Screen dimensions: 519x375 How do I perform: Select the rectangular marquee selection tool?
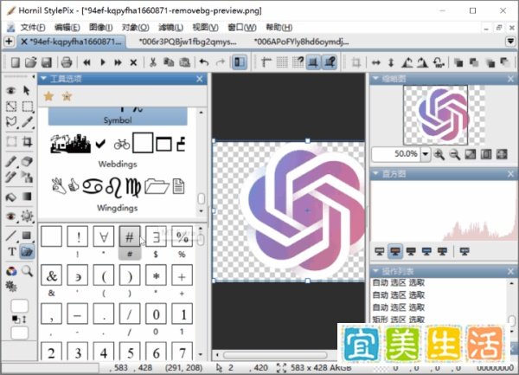click(x=28, y=107)
